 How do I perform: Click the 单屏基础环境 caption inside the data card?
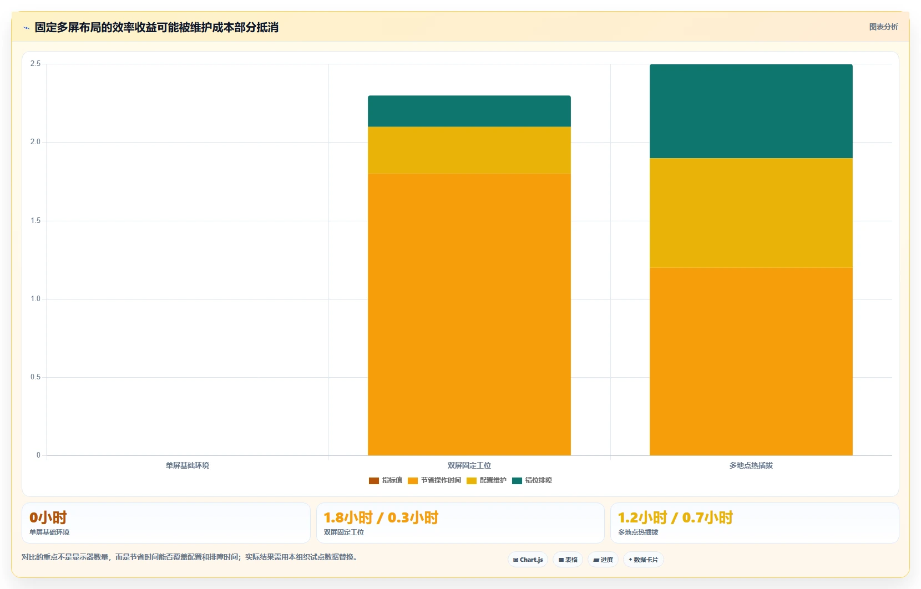pyautogui.click(x=49, y=532)
